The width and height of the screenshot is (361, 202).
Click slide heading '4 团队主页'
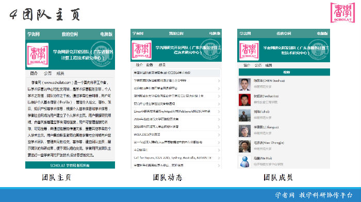click(x=45, y=15)
